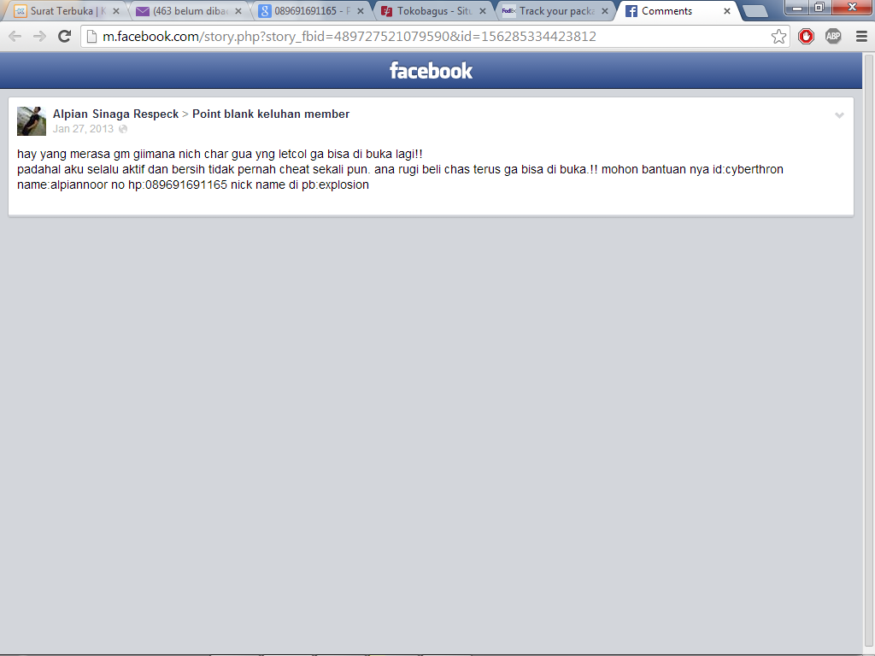Viewport: 875px width, 656px height.
Task: Select the Comments Facebook tab
Action: point(678,11)
